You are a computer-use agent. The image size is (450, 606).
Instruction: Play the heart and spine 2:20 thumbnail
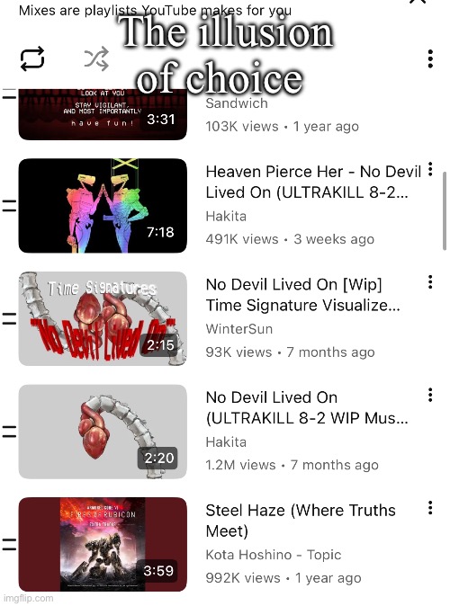(x=103, y=432)
